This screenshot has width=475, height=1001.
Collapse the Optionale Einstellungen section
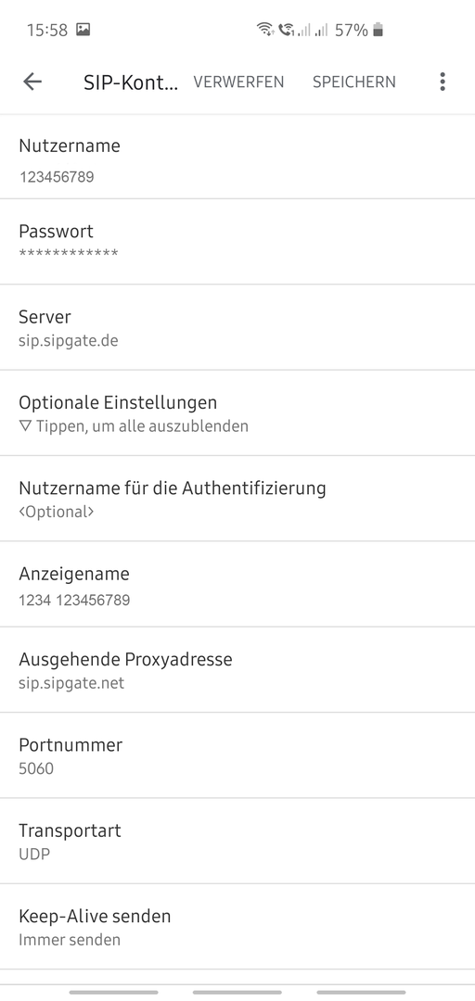pyautogui.click(x=237, y=413)
